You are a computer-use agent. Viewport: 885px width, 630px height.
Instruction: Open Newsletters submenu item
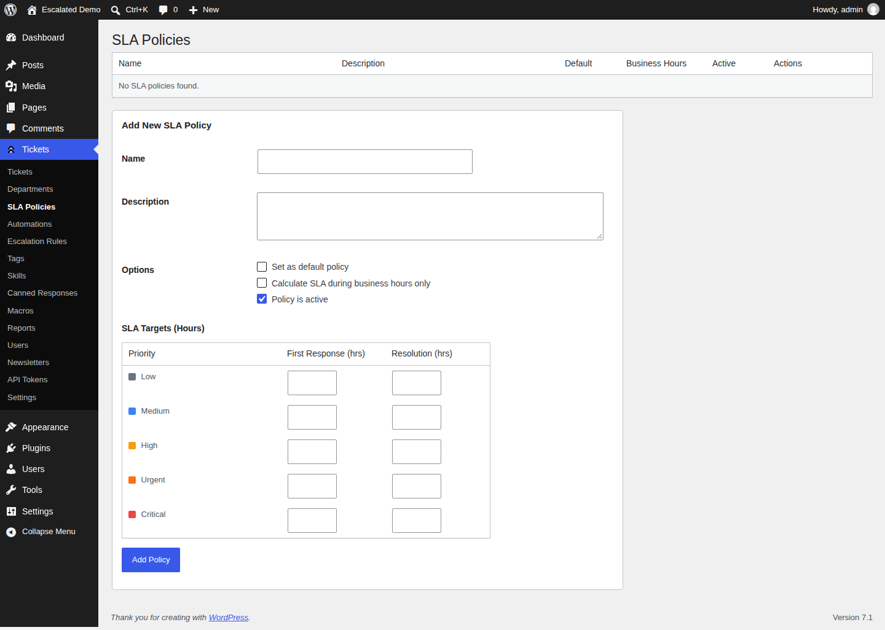tap(28, 363)
